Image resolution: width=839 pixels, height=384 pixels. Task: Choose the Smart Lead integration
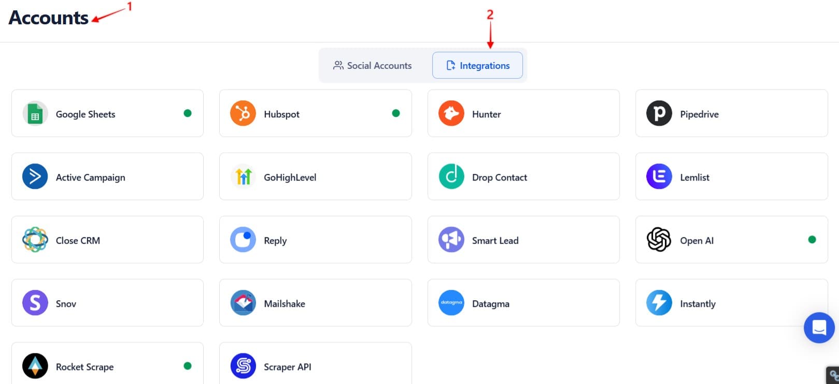[523, 240]
